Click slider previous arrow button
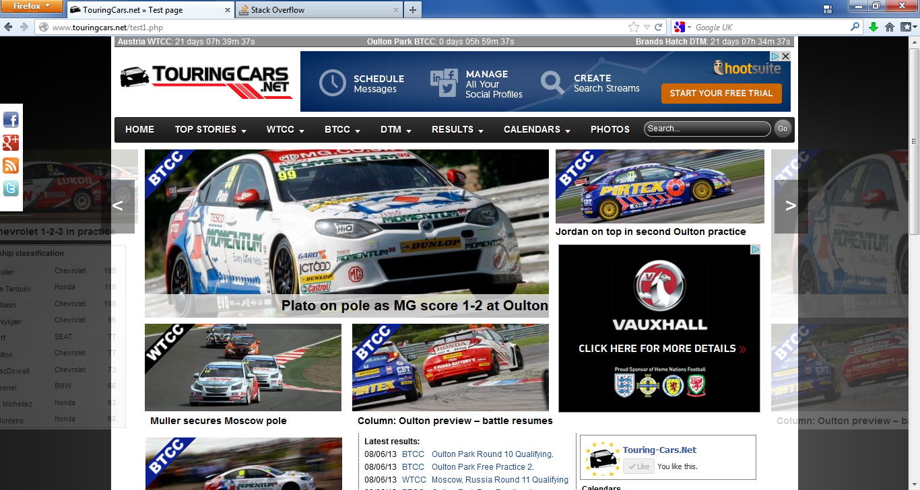Screen dimensions: 920x490 [118, 207]
